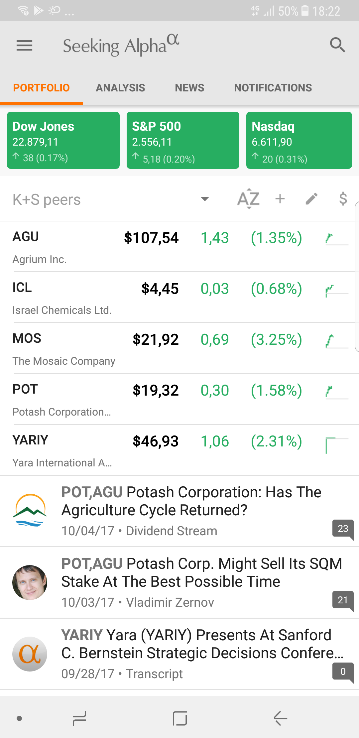Open the hamburger navigation menu
Screen dimensions: 359x738
[25, 46]
